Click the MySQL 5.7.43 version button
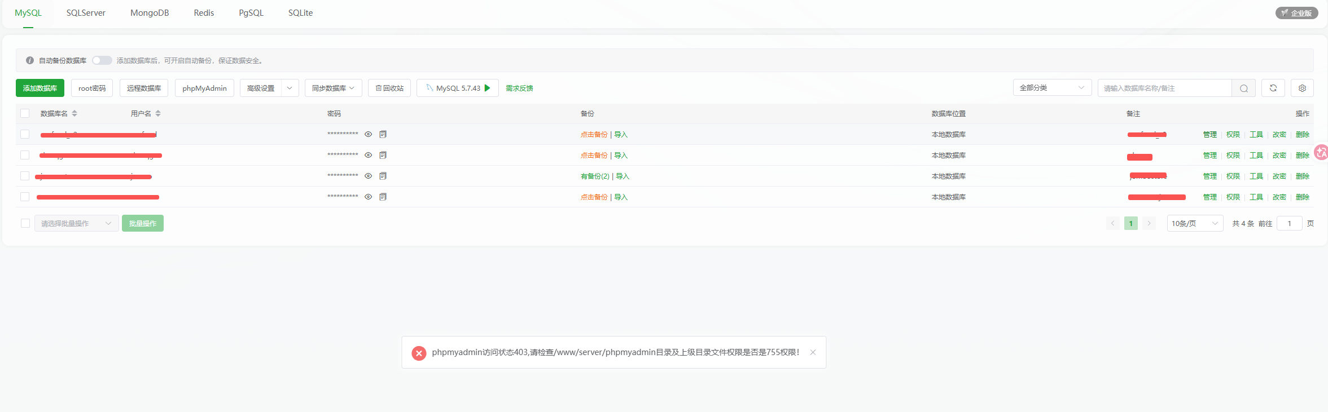Screen dimensions: 1328x412 click(458, 88)
